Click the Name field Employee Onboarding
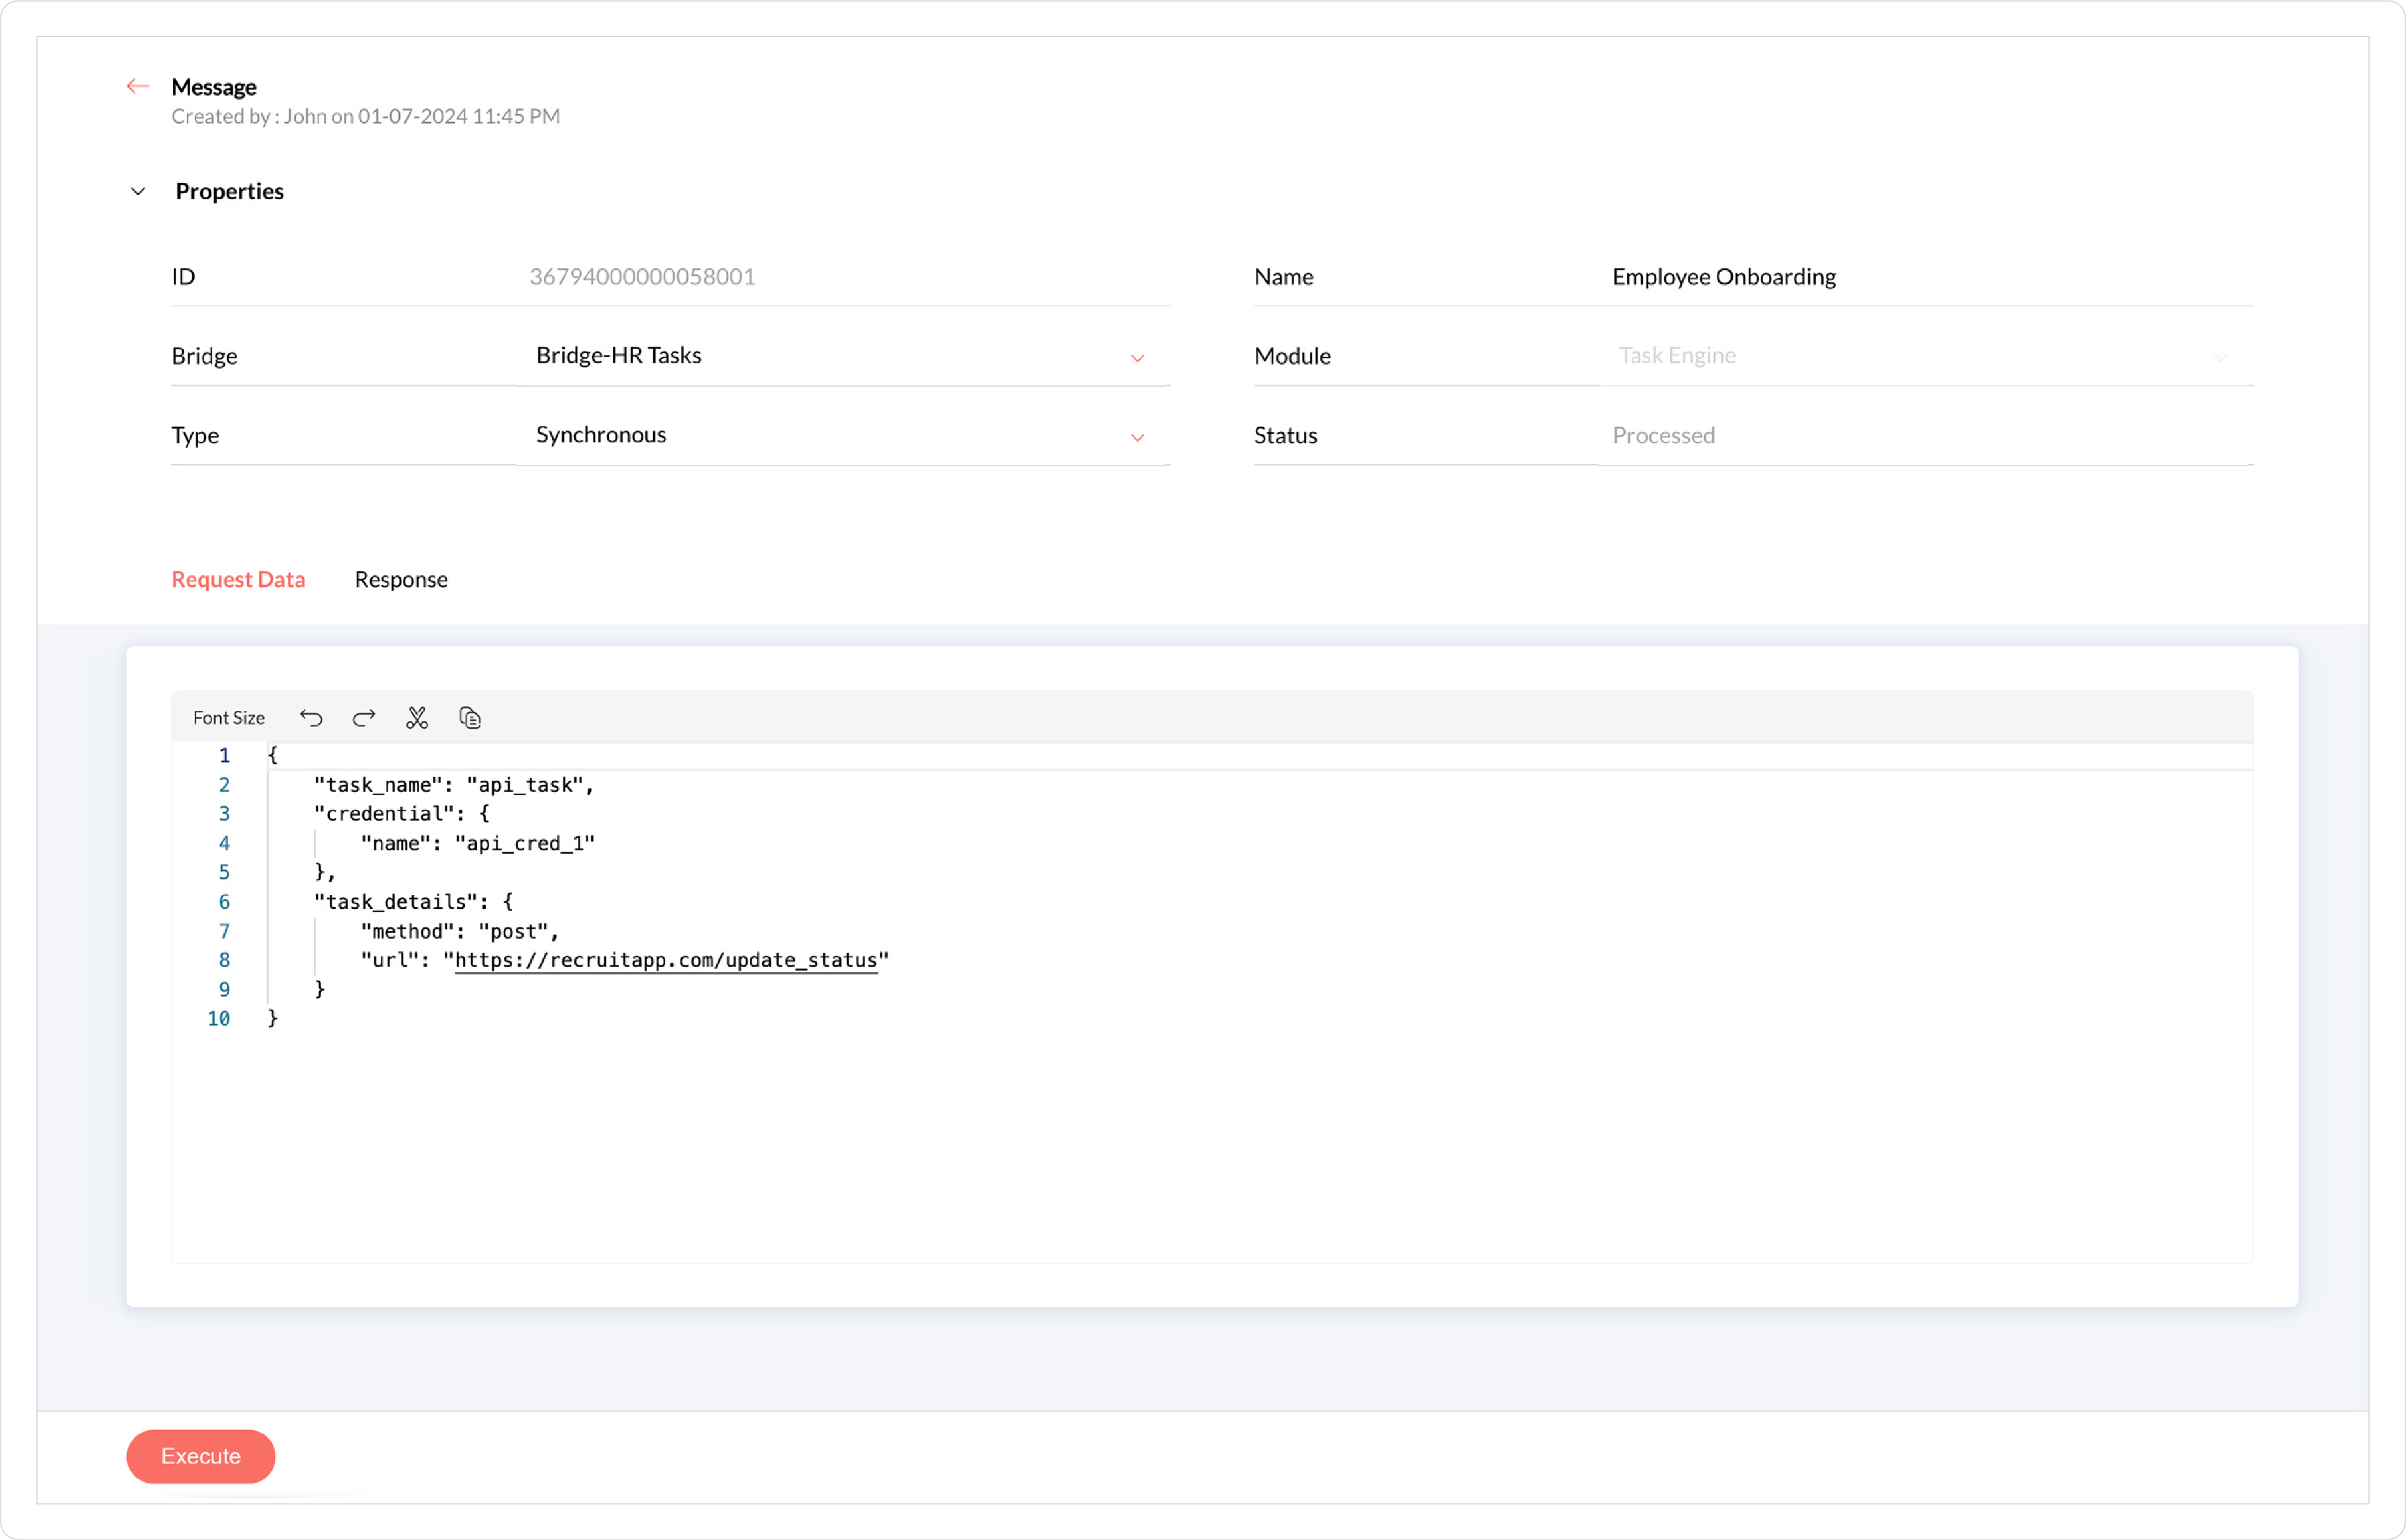The height and width of the screenshot is (1540, 2406). point(1724,277)
